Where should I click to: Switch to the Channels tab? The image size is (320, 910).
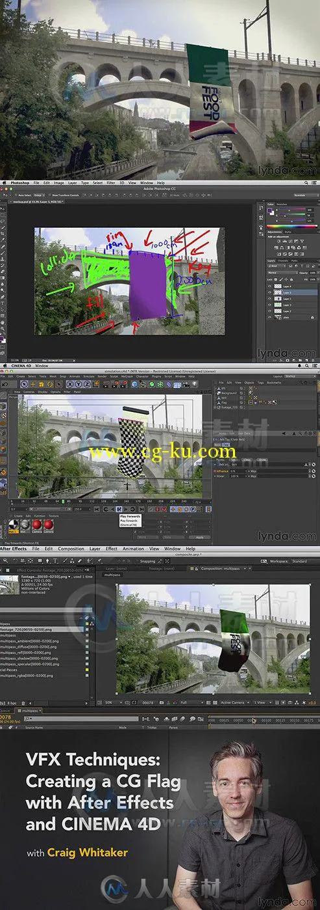coord(282,260)
